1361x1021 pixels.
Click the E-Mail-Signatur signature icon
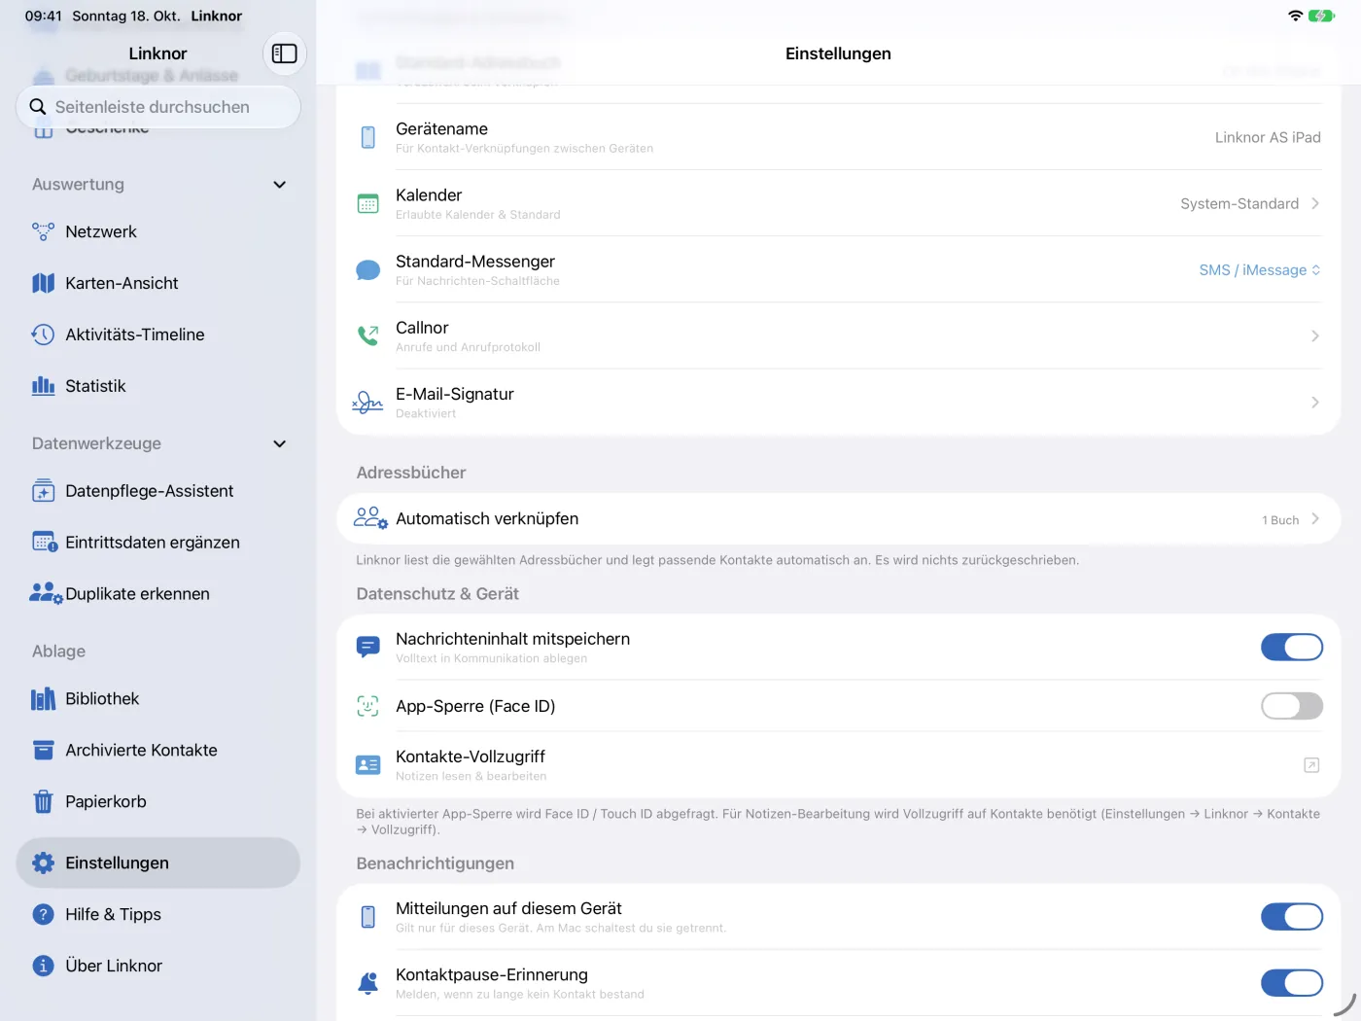coord(367,402)
